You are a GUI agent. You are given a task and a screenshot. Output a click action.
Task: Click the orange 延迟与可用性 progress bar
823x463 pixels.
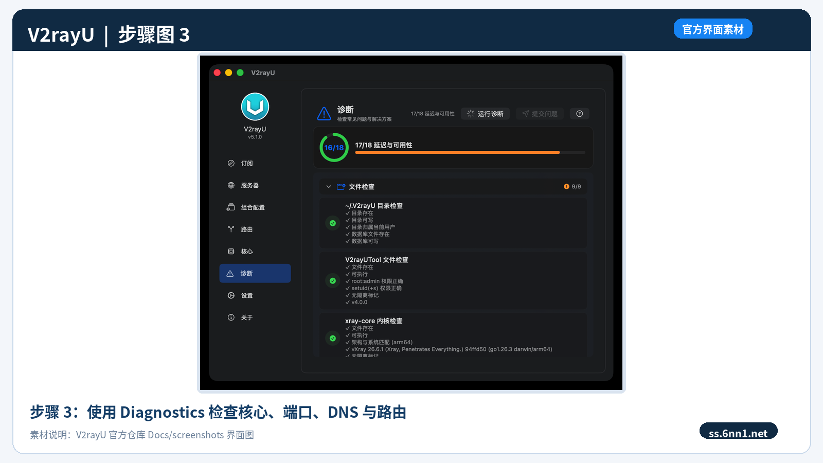click(470, 152)
